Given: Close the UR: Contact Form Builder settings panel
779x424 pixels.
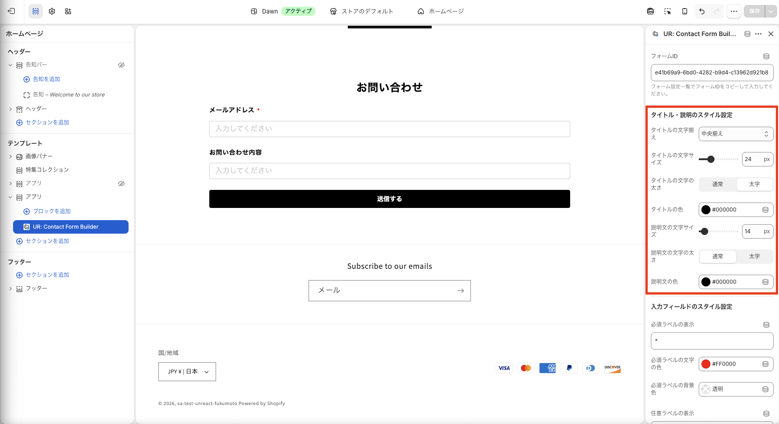Looking at the screenshot, I should point(771,34).
